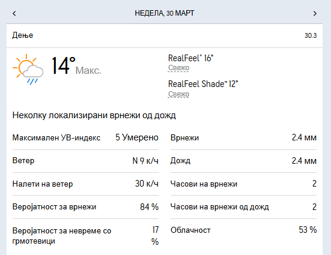Go to next day using right arrow

point(315,13)
